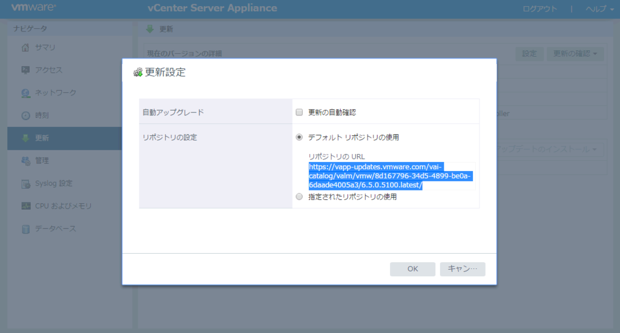Viewport: 620px width, 333px height.
Task: Click the 自動アップグレード label
Action: (x=173, y=112)
